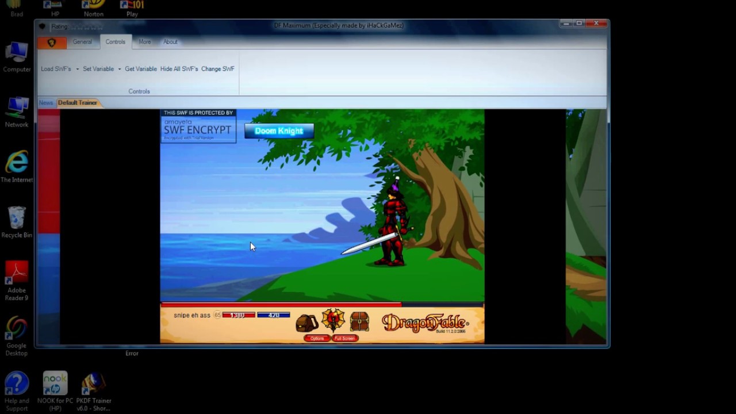The width and height of the screenshot is (736, 414).
Task: Open Adobe Reader 9 shortcut
Action: (17, 281)
